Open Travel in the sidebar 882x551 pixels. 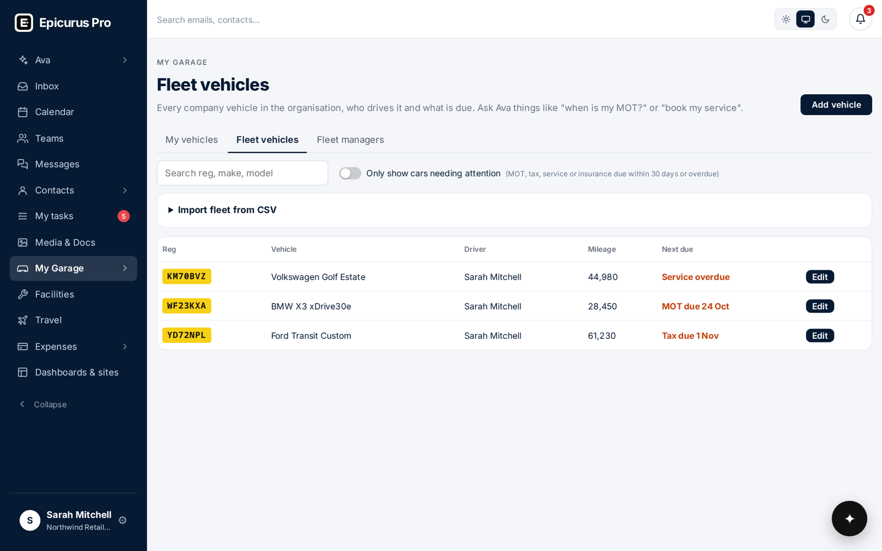coord(73,320)
